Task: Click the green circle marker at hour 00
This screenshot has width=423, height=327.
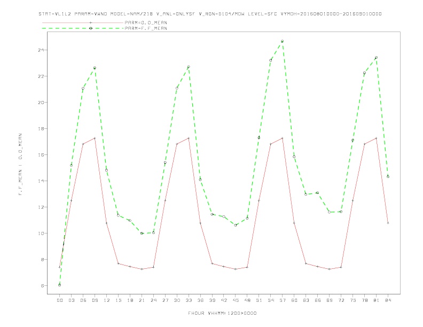Action: pos(60,285)
